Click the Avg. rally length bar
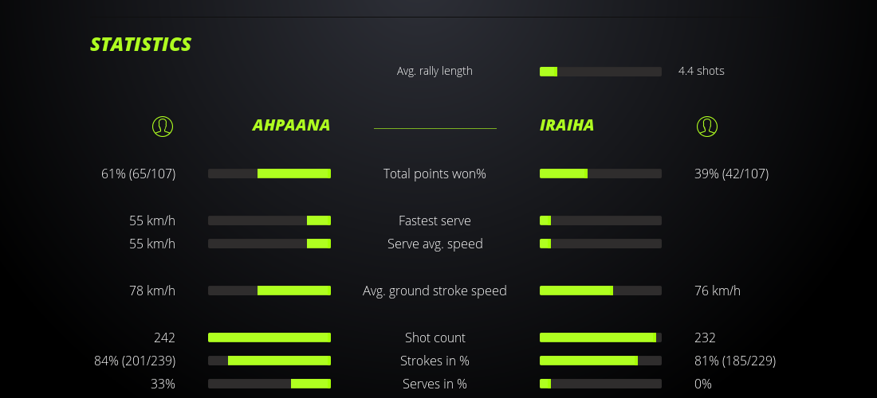 click(600, 72)
